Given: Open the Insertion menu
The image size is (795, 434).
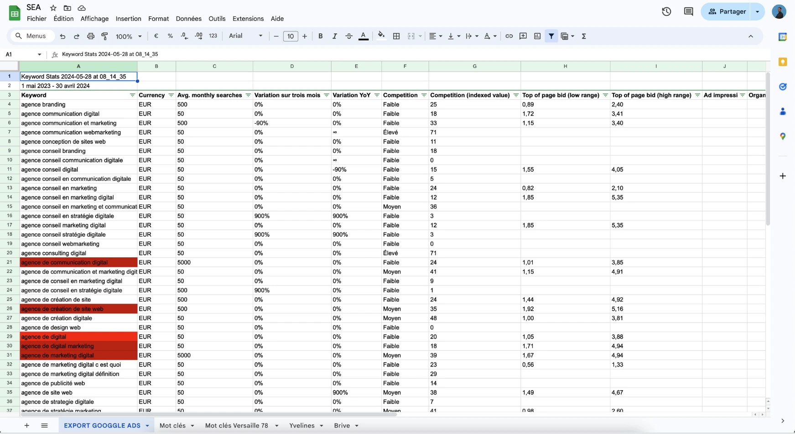Looking at the screenshot, I should [128, 19].
